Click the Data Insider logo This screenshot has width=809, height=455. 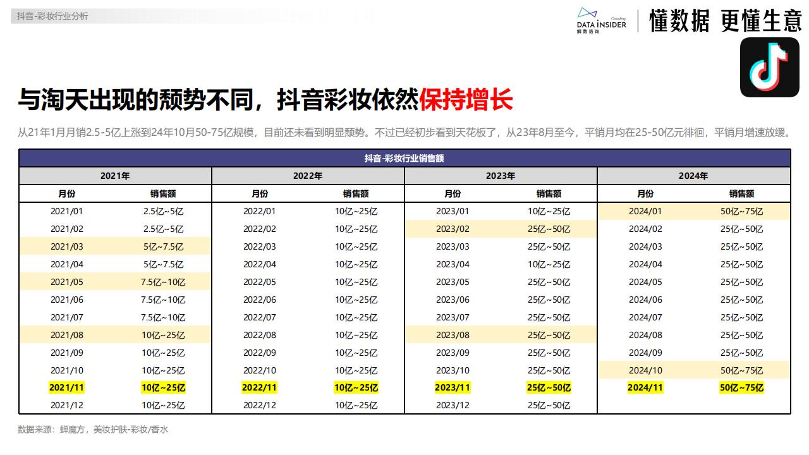(x=601, y=20)
